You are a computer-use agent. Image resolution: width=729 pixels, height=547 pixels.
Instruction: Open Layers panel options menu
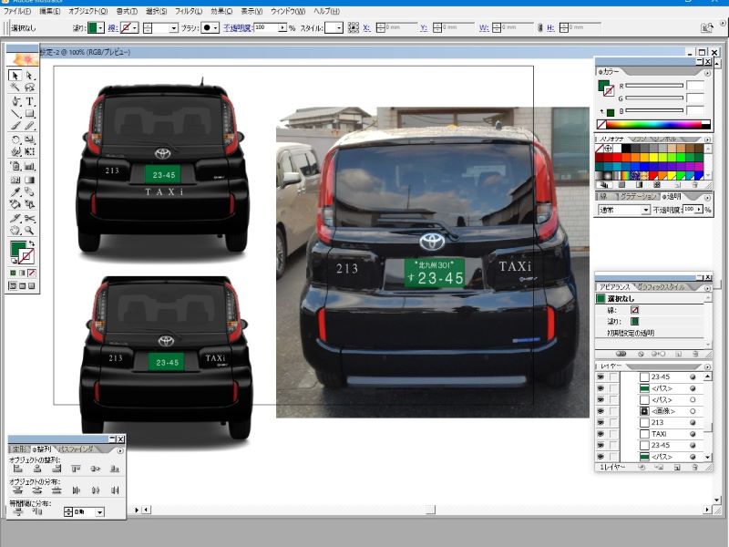click(x=707, y=367)
